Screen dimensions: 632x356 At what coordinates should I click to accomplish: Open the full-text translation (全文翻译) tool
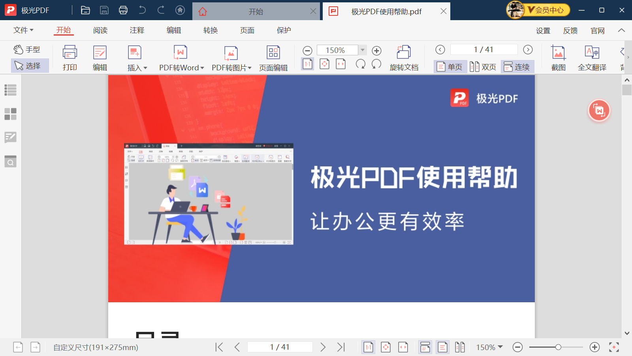592,58
